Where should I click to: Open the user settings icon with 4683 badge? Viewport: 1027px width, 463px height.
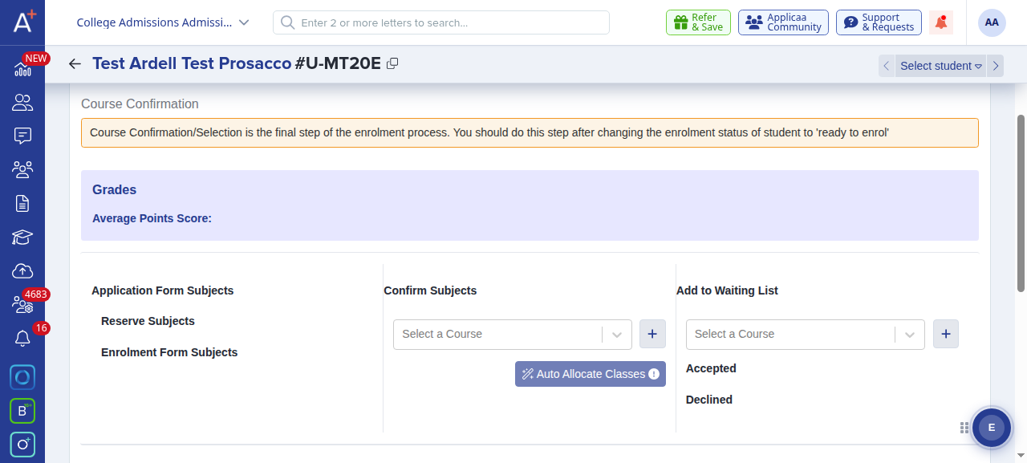(22, 305)
